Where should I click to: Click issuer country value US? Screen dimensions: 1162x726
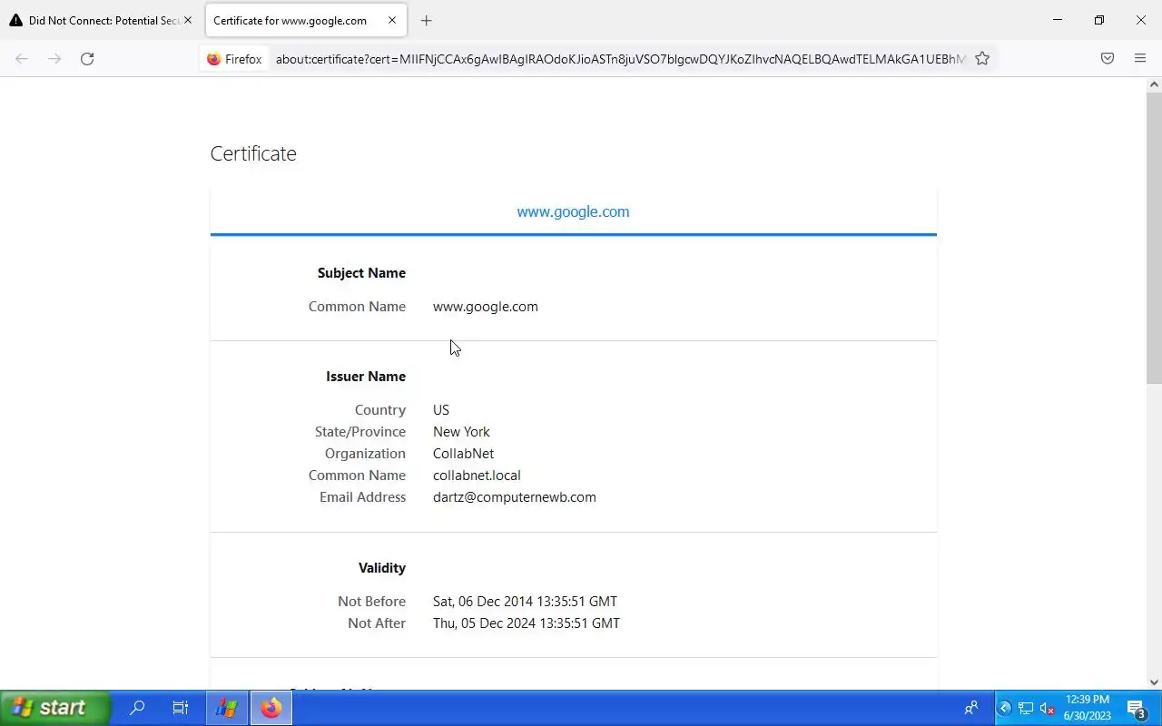tap(441, 410)
